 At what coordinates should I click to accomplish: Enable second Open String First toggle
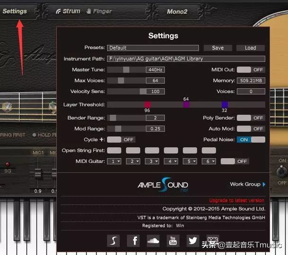133,151
